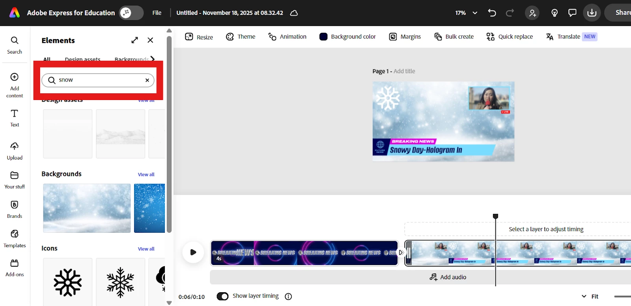
Task: Open the comments panel
Action: (572, 13)
